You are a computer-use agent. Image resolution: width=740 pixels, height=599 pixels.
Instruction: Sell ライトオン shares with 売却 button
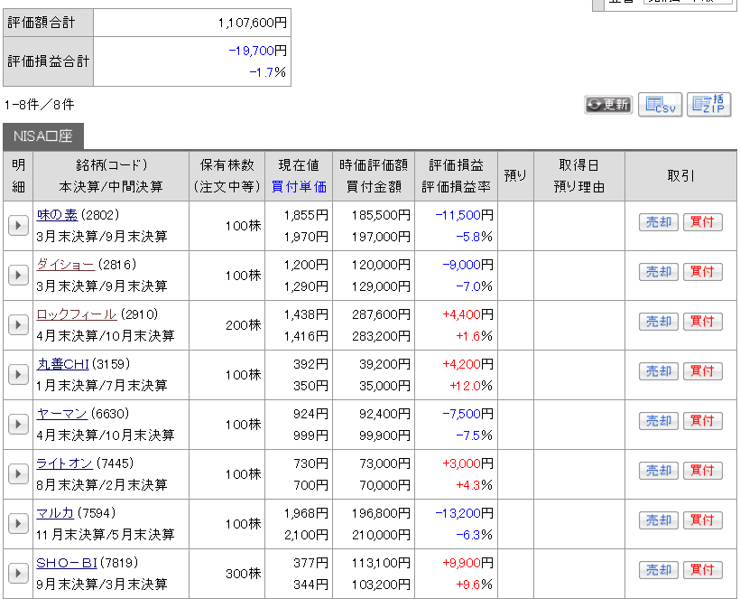(x=659, y=471)
